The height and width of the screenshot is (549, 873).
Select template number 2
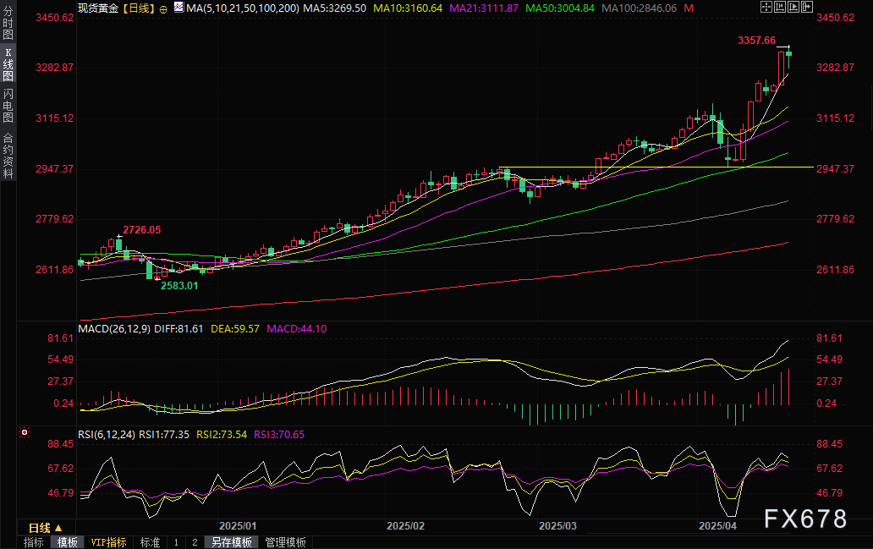pos(195,542)
